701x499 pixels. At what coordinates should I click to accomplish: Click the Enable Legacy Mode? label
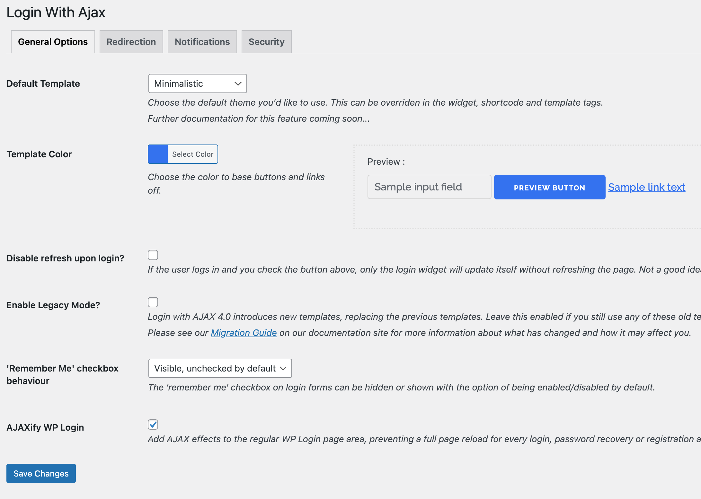(x=53, y=305)
